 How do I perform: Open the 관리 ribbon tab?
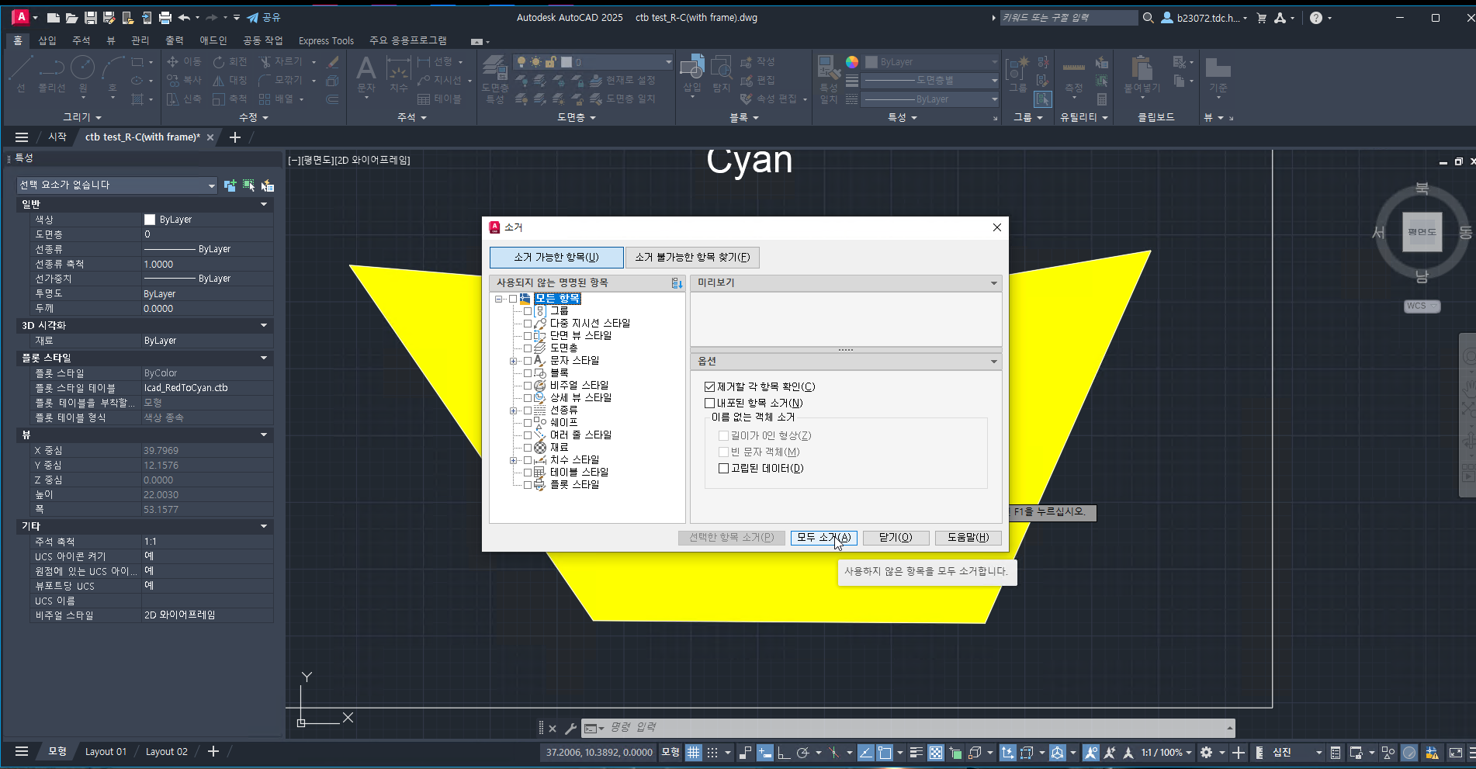point(140,40)
